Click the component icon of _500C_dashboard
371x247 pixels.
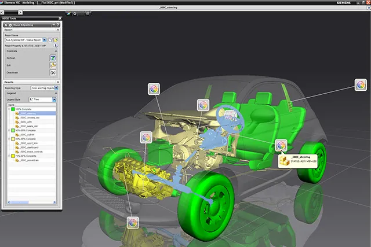pyautogui.click(x=17, y=148)
